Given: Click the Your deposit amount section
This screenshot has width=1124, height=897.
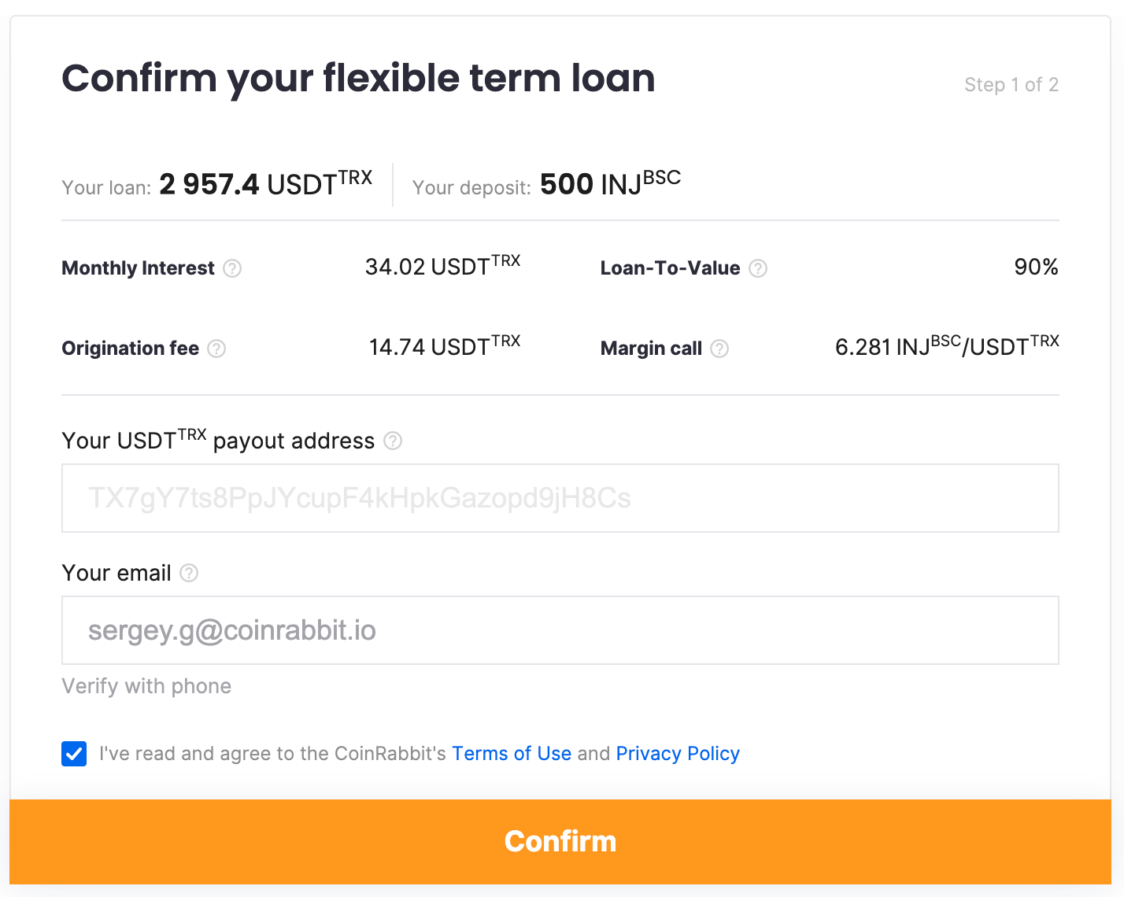Looking at the screenshot, I should [545, 184].
